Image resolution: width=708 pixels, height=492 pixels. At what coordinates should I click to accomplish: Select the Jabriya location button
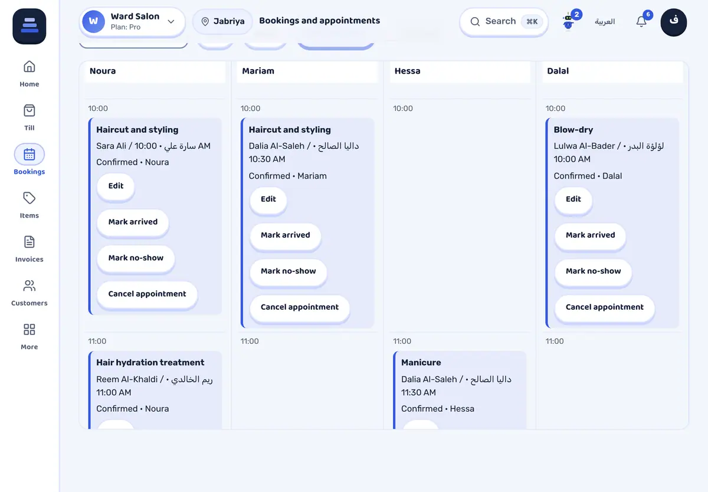coord(222,22)
